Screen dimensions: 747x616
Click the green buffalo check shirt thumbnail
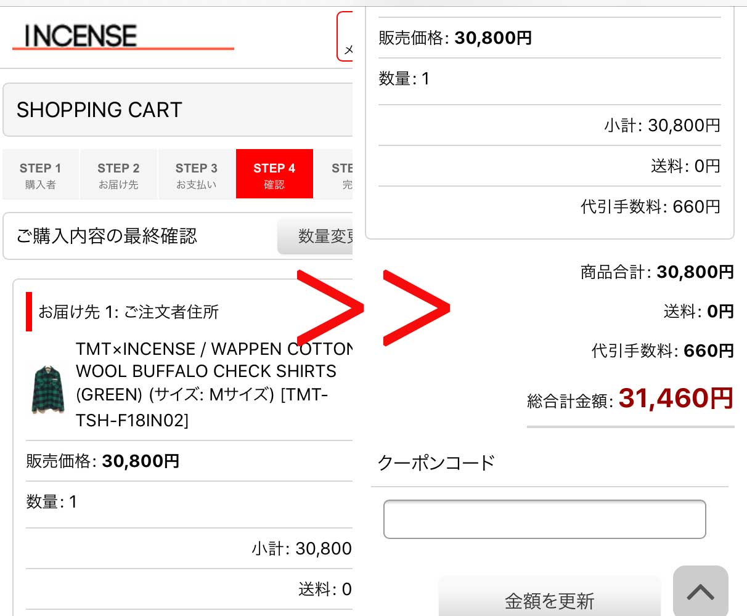point(48,389)
